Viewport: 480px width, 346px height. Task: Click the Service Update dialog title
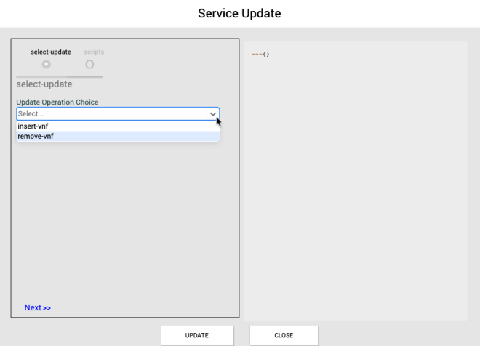(x=239, y=14)
